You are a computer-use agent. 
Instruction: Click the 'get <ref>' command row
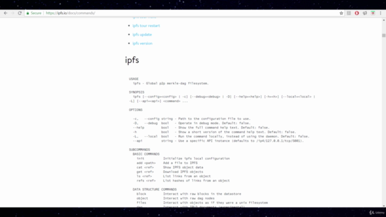pos(170,172)
